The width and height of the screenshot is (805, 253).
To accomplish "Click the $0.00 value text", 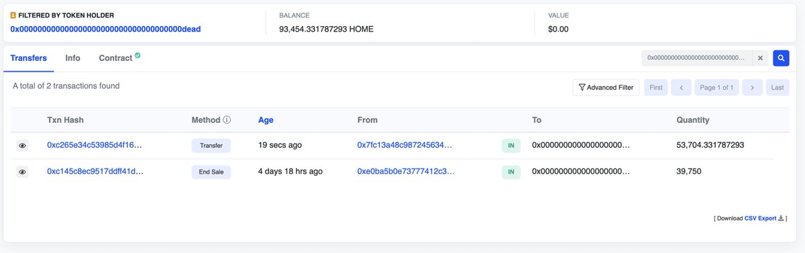I will 558,29.
